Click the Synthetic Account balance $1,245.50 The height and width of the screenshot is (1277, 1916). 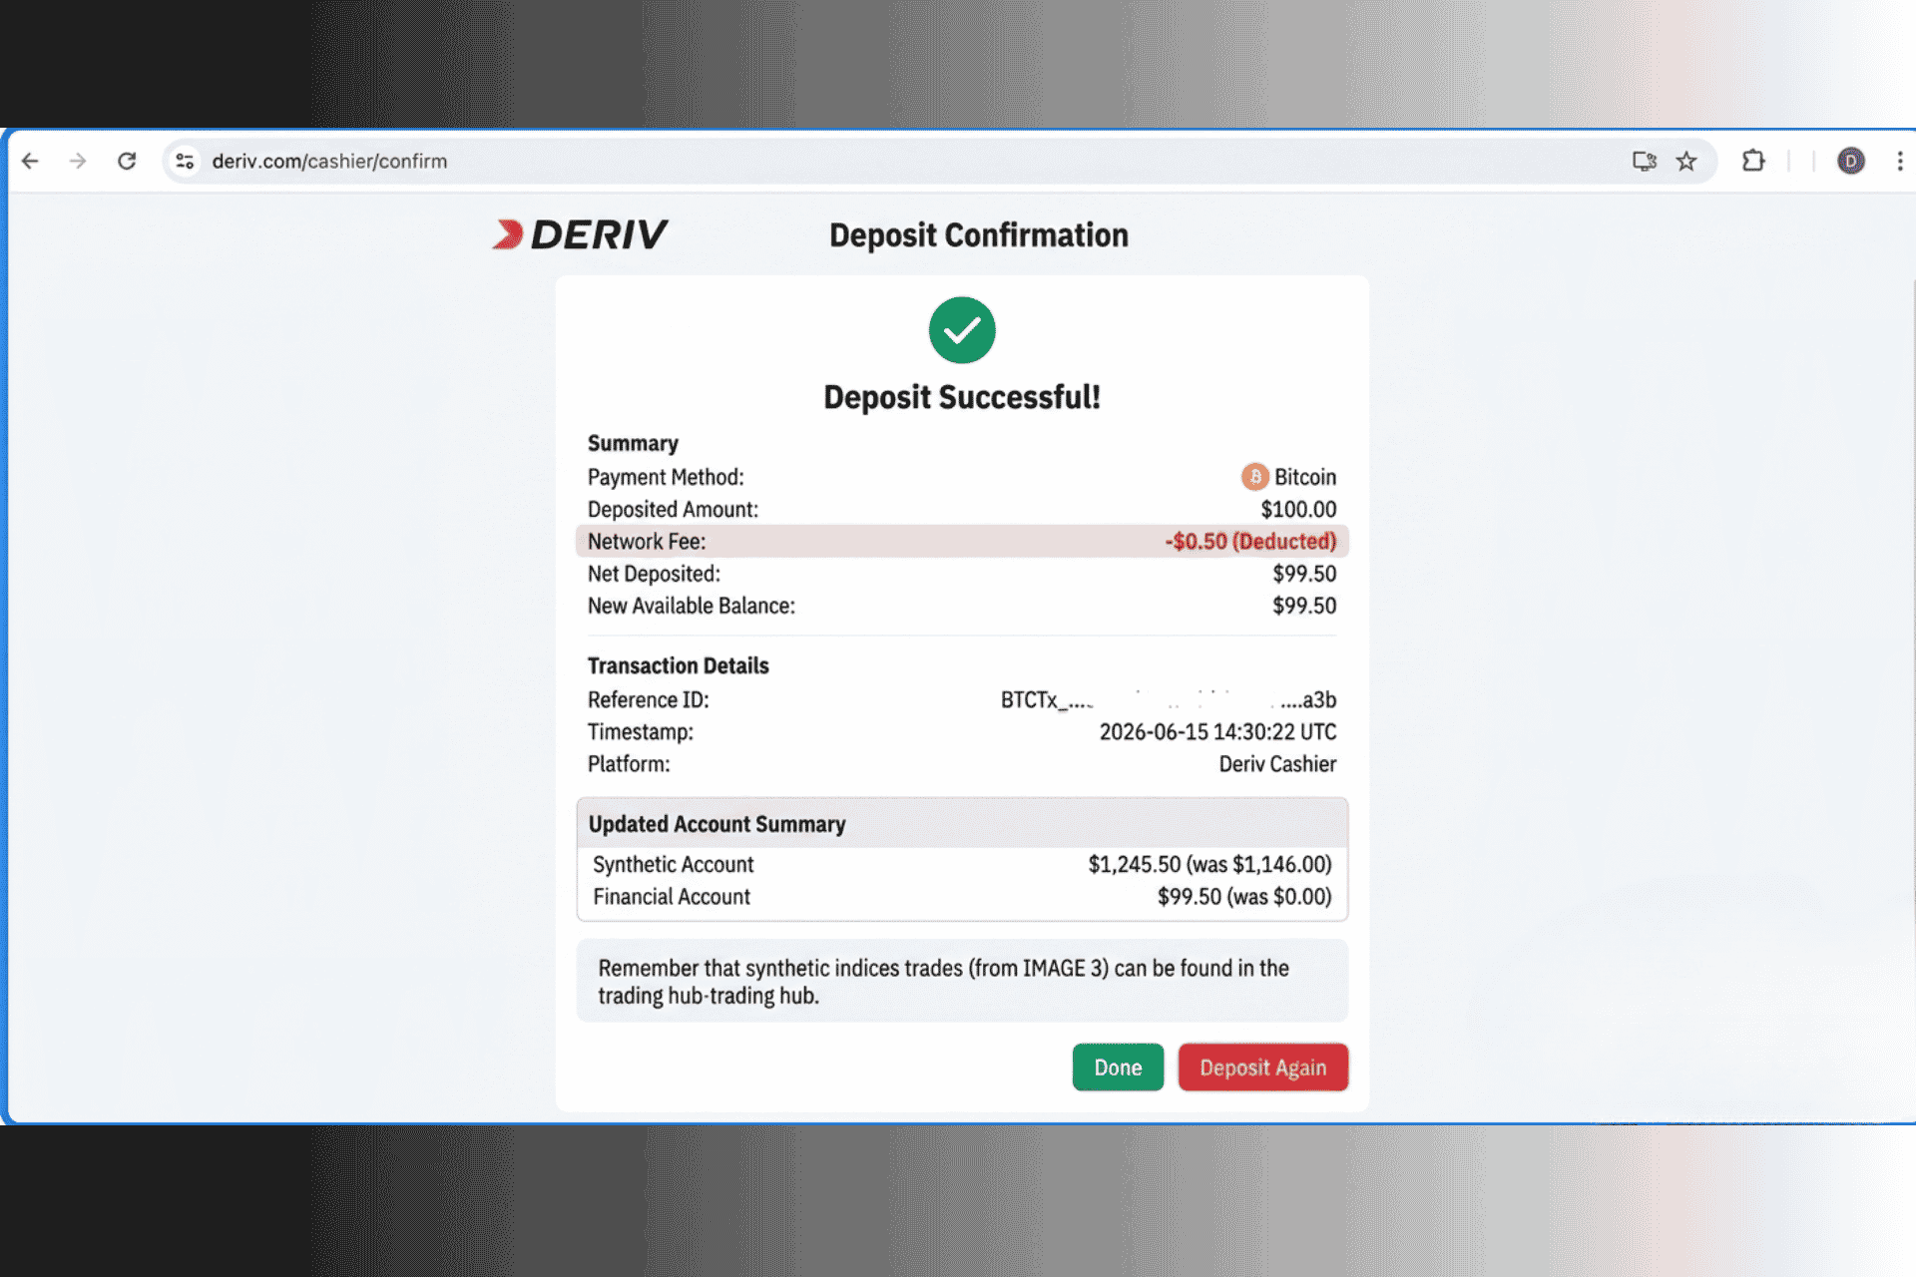click(x=1209, y=864)
